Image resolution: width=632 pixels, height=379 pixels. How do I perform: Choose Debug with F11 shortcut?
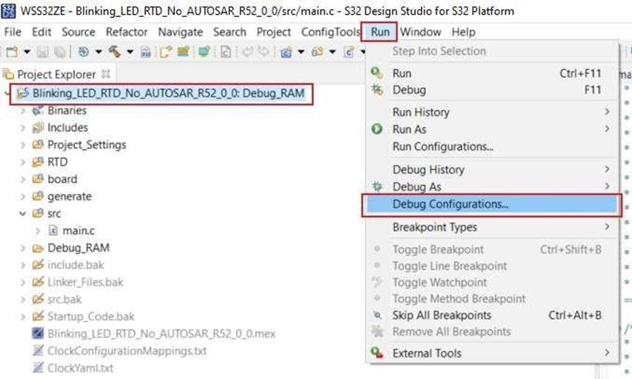pos(492,90)
